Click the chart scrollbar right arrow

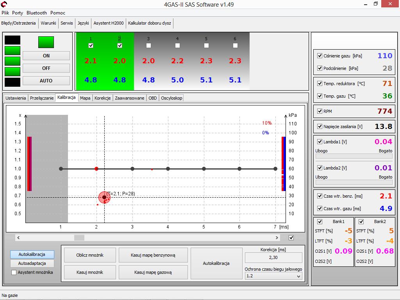click(x=277, y=238)
